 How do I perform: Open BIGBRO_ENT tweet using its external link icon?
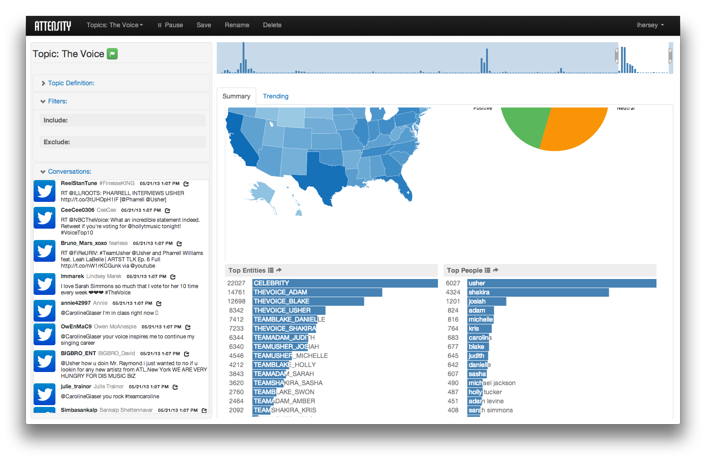point(187,354)
